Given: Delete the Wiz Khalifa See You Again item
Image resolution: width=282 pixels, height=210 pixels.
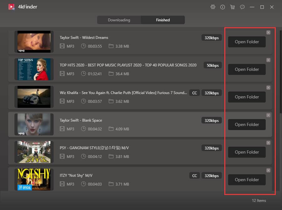Looking at the screenshot, I should tap(268, 87).
